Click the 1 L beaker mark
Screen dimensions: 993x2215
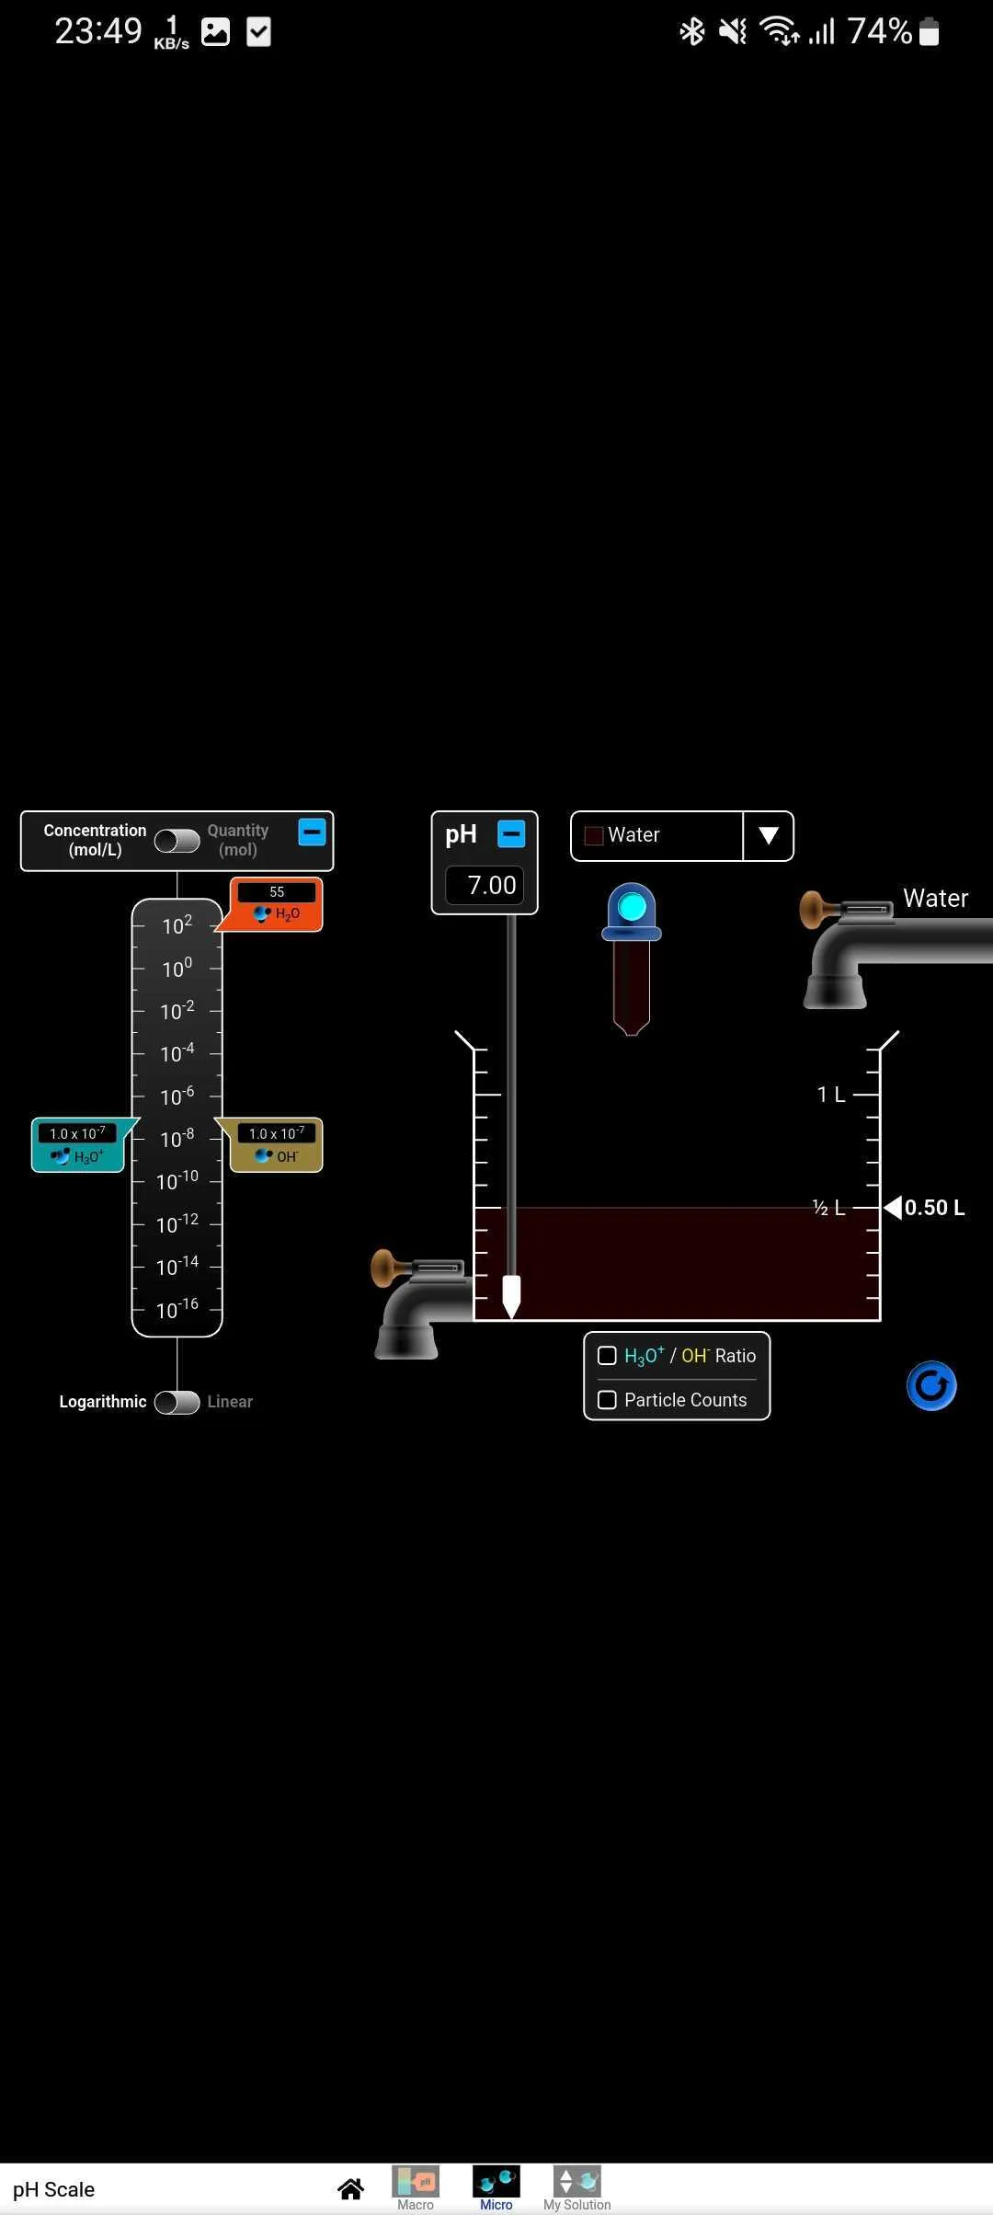click(831, 1095)
